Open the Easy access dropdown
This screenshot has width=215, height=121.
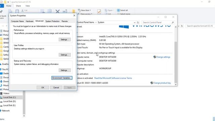(x=85, y=14)
